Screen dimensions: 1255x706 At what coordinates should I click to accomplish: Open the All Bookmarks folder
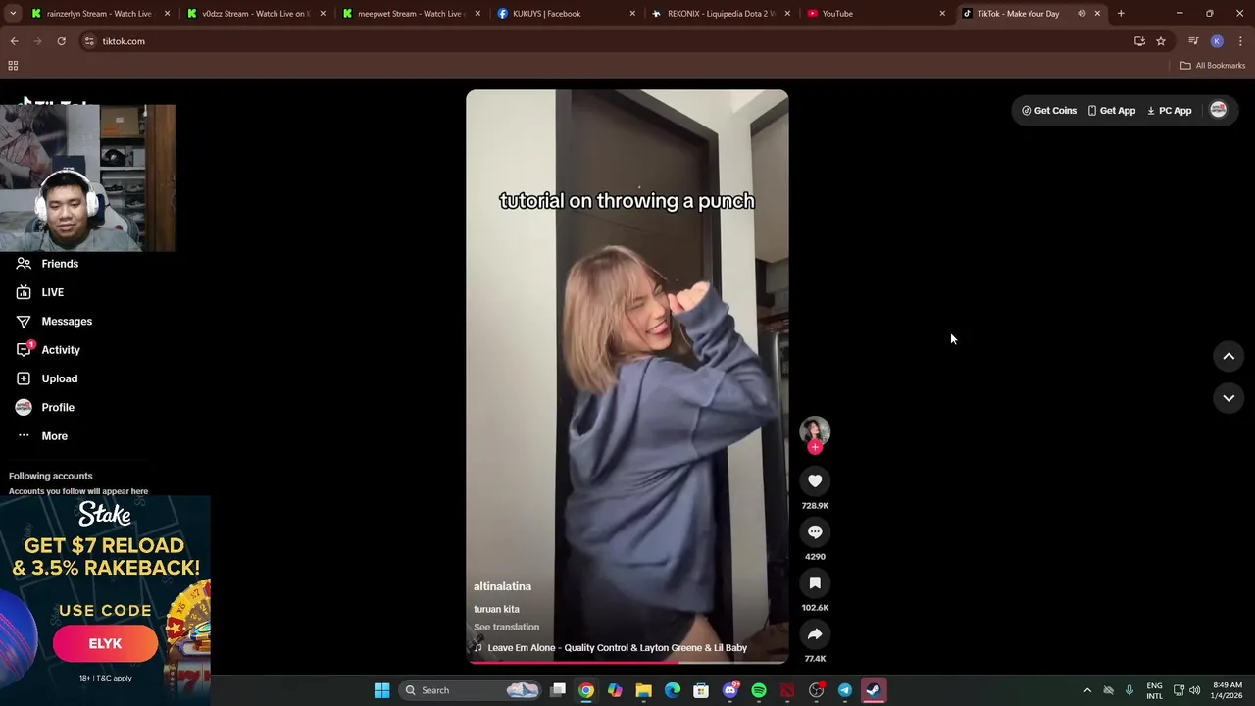click(x=1213, y=66)
